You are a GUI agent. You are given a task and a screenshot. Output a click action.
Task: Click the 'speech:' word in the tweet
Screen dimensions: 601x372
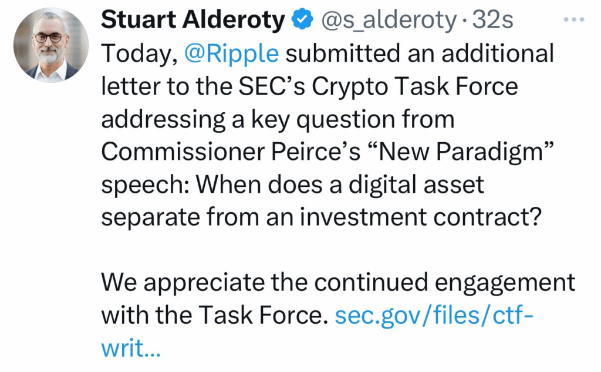[x=146, y=186]
